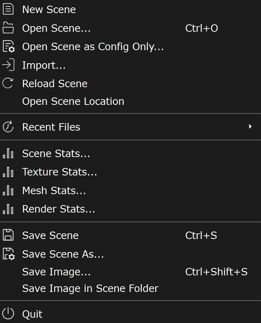Choose Save Image... entry
The width and height of the screenshot is (261, 323).
[x=130, y=272]
